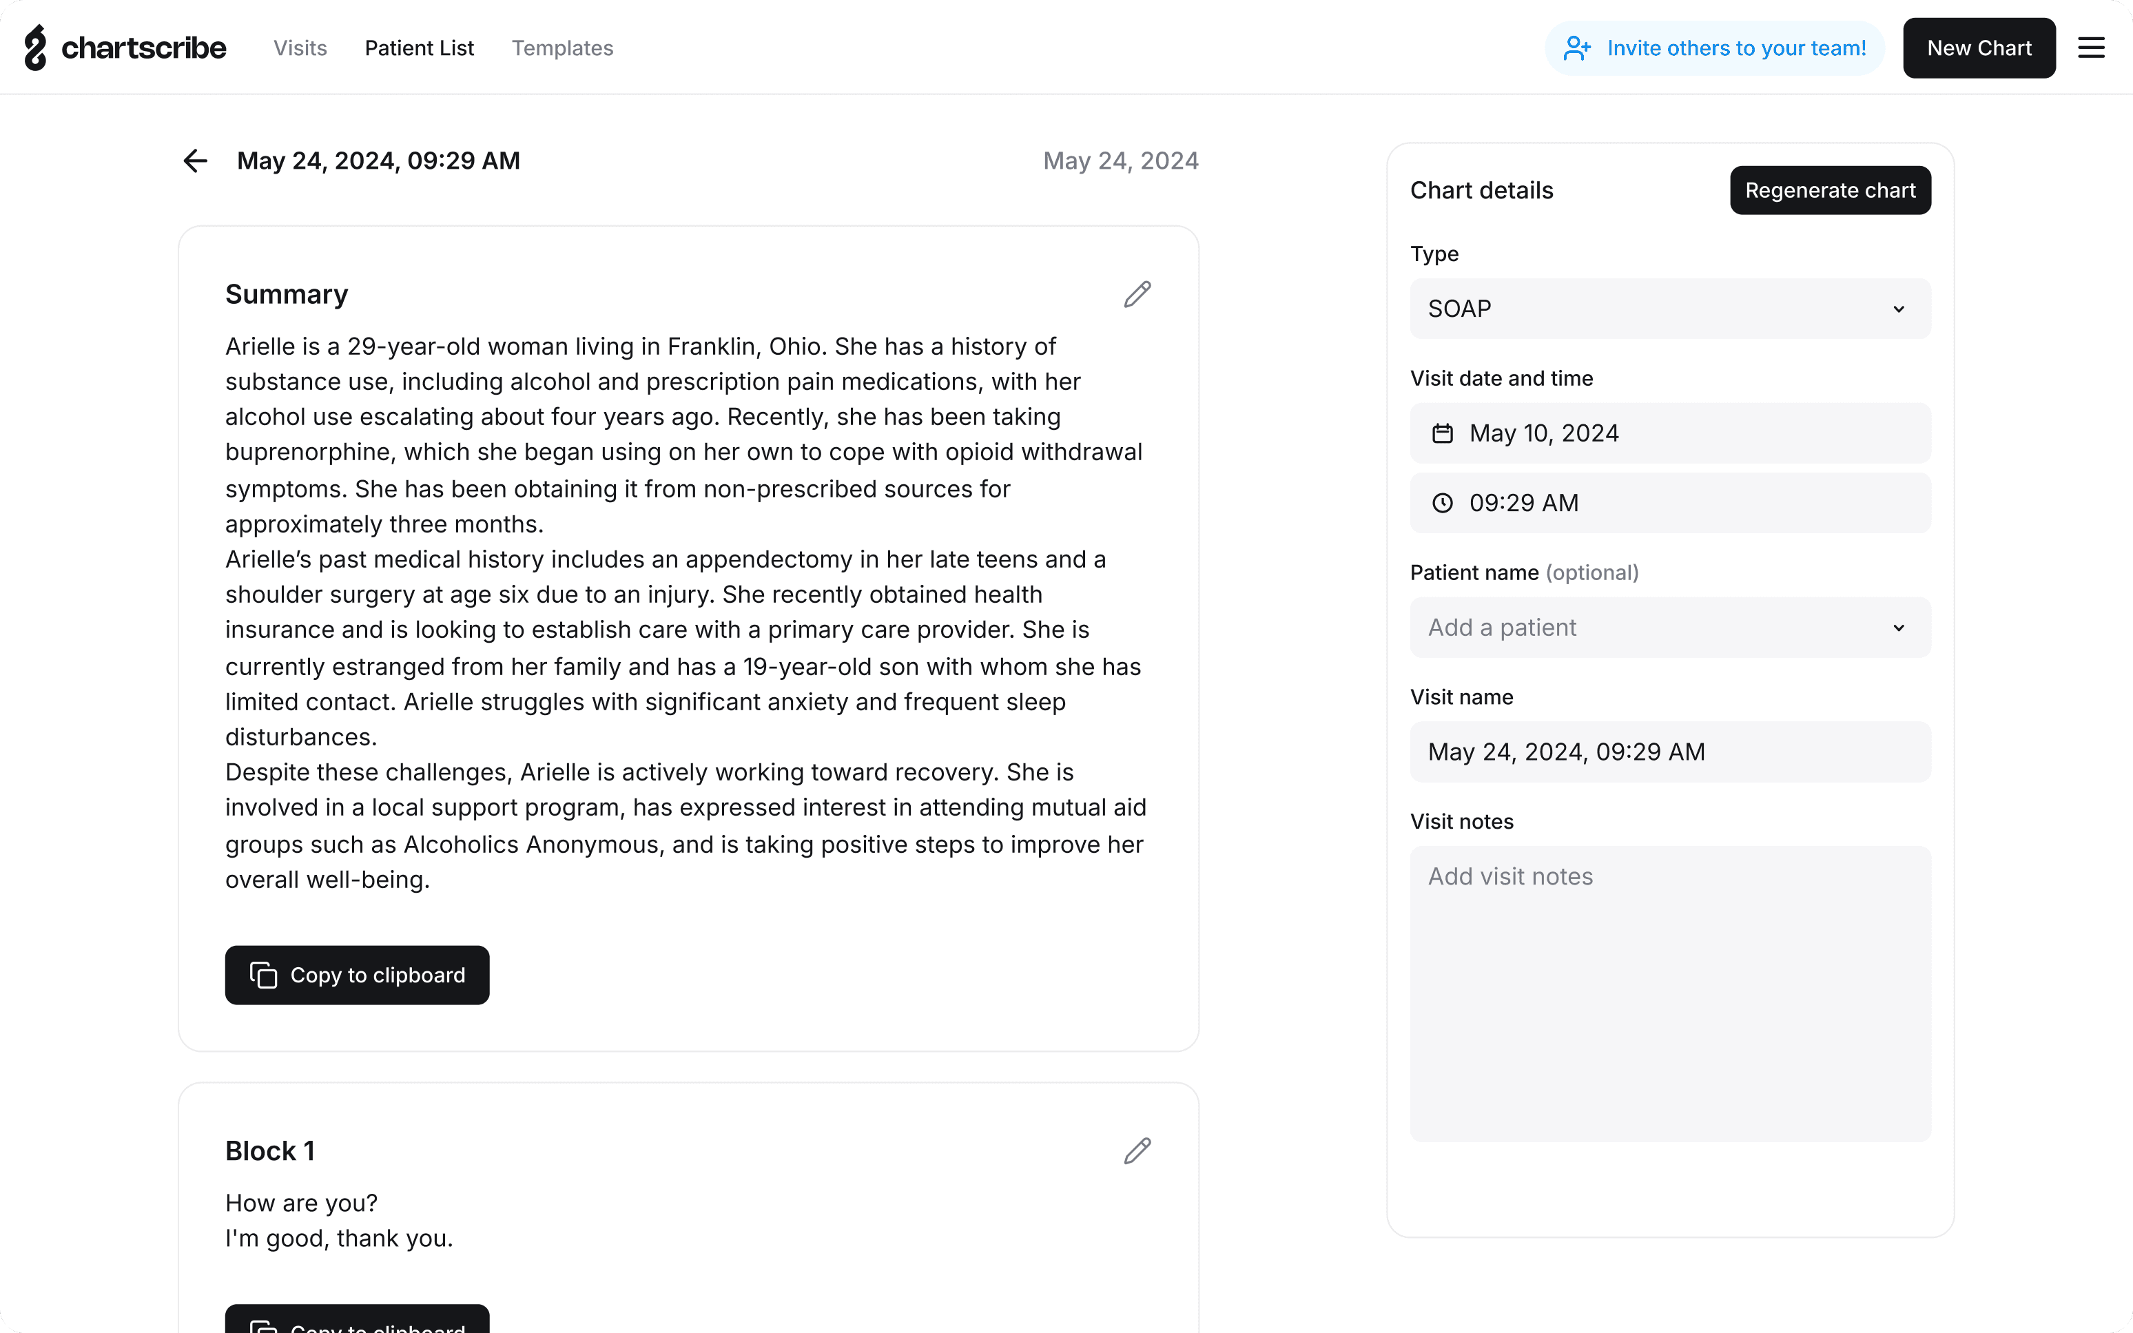Viewport: 2133px width, 1333px height.
Task: Click the chartscribe logo icon
Action: click(35, 48)
